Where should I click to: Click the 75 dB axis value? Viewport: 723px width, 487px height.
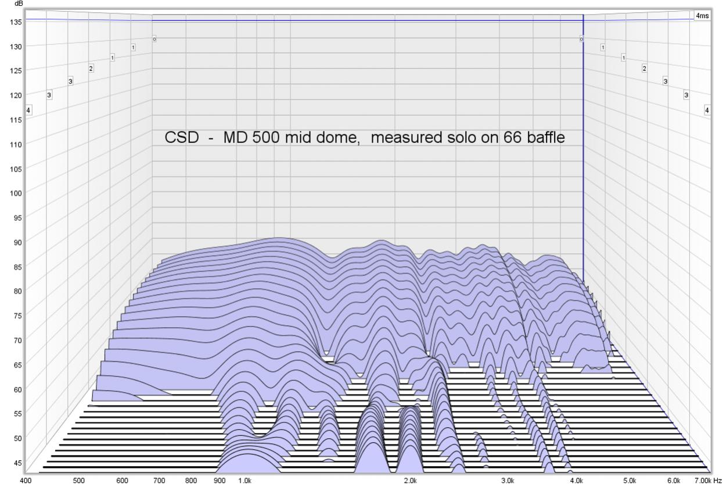click(x=18, y=316)
